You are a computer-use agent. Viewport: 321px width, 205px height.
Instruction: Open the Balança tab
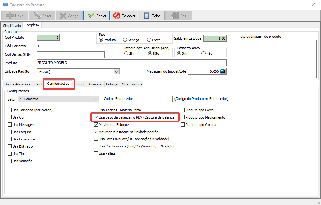tap(112, 84)
